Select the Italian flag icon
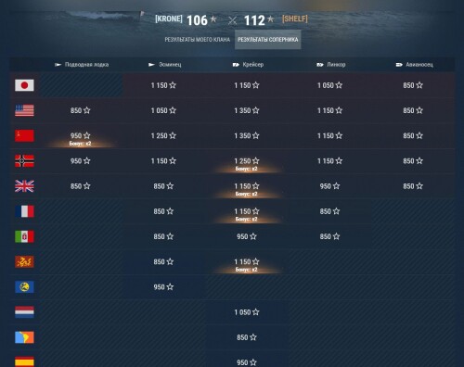Screen dimensions: 464x367 point(24,236)
